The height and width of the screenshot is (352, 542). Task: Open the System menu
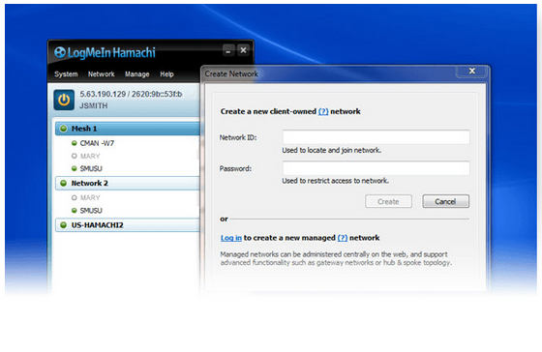(66, 74)
